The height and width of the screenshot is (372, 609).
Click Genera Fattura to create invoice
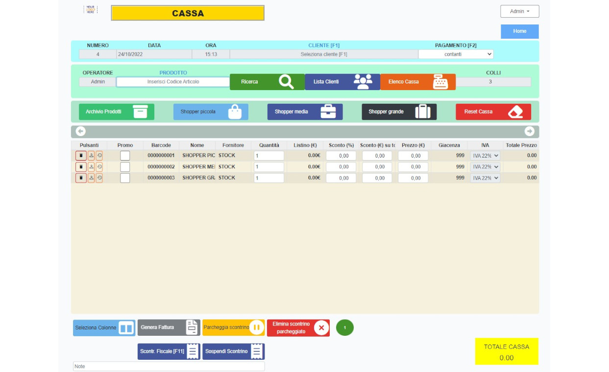tap(169, 328)
